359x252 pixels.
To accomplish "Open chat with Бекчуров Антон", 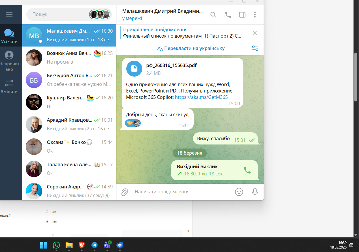I will click(x=69, y=80).
